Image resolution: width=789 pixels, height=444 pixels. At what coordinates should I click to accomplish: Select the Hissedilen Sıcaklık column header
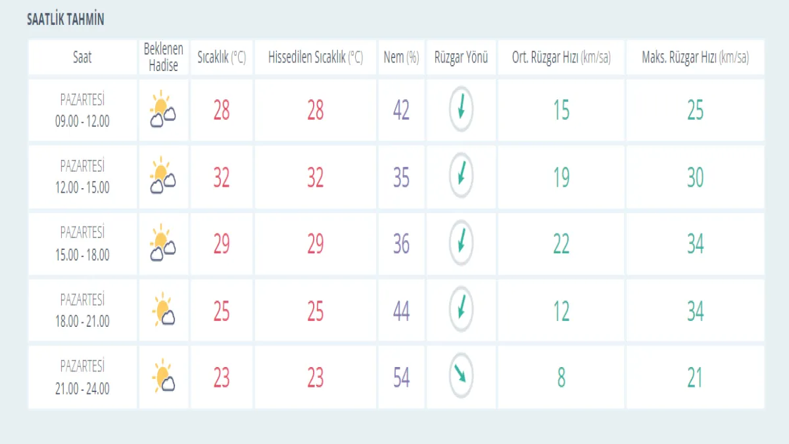pyautogui.click(x=316, y=57)
